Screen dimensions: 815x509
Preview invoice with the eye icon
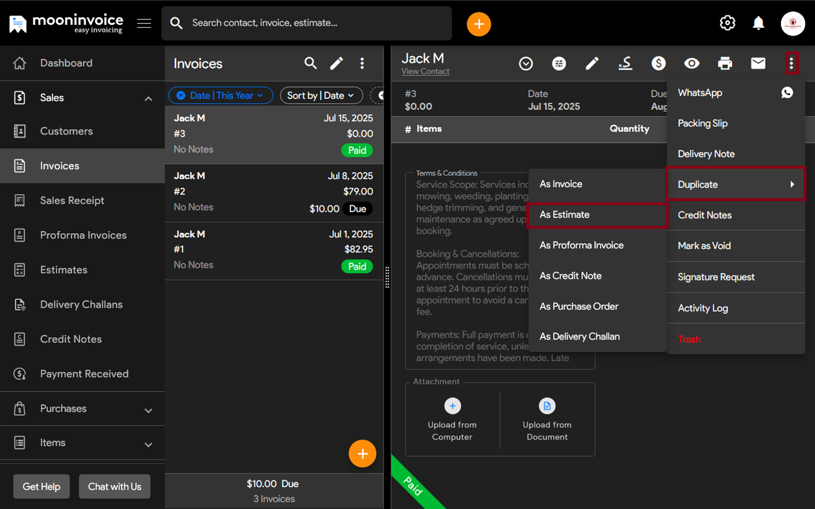point(692,63)
